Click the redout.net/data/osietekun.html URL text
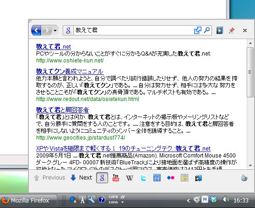Viewport: 255px width, 208px height. pyautogui.click(x=87, y=99)
